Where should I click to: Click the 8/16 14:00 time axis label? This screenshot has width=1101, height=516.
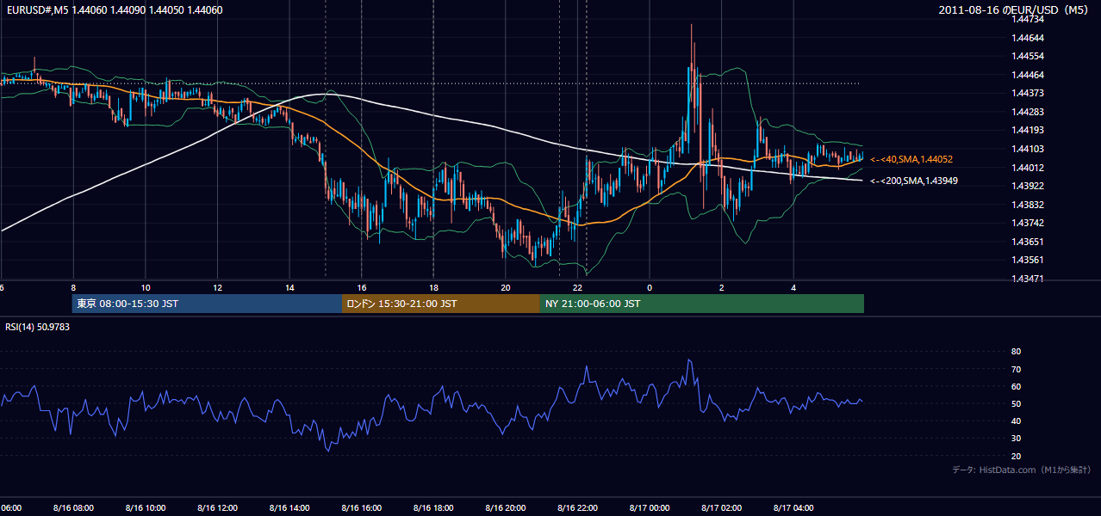tap(289, 507)
